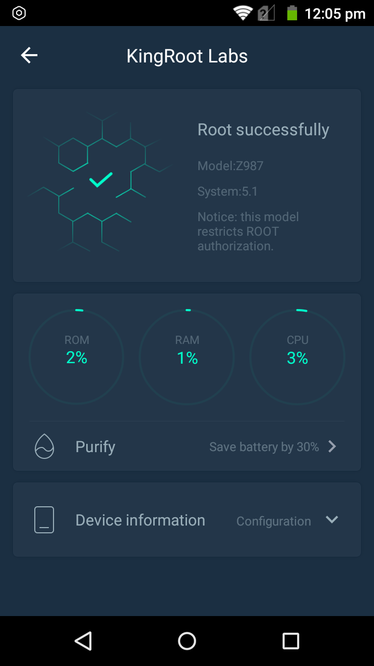Image resolution: width=374 pixels, height=666 pixels.
Task: Expand the Configuration label
Action: pos(274,521)
